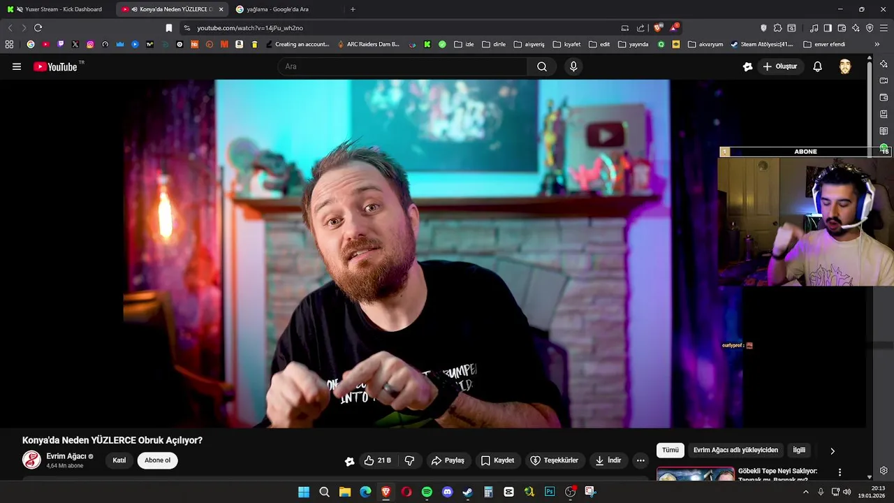The height and width of the screenshot is (503, 894).
Task: Expand the overflowed bookmarks chevron
Action: [877, 44]
